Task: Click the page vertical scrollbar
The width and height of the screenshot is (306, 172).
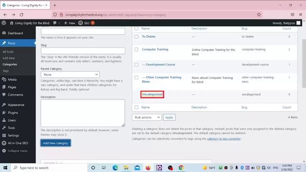Action: point(304,64)
